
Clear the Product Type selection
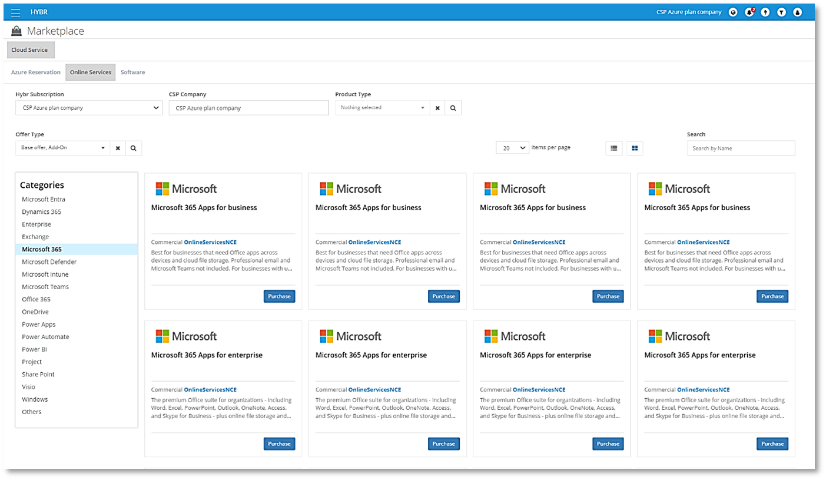pos(437,108)
